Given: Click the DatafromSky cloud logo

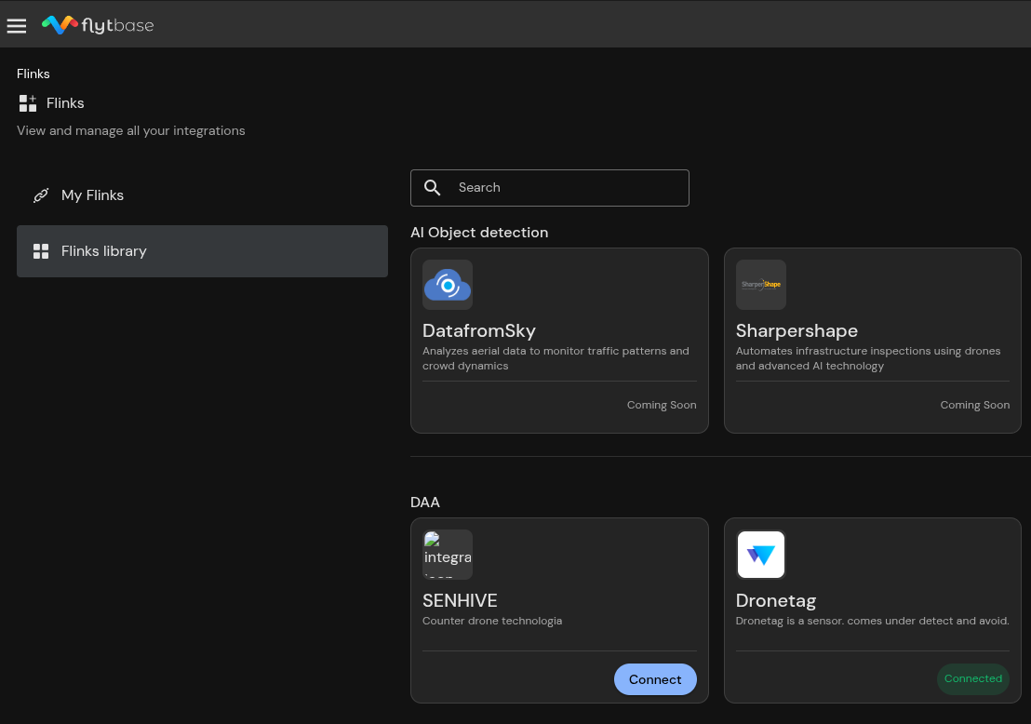Looking at the screenshot, I should tap(448, 285).
